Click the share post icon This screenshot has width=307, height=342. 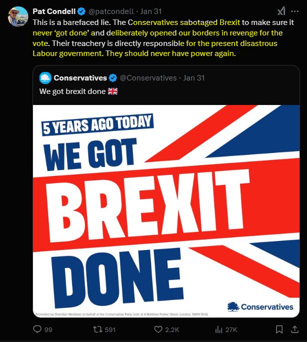click(x=294, y=329)
